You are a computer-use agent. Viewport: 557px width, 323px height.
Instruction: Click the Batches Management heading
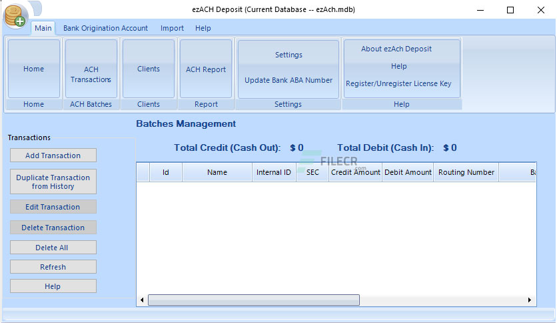click(x=186, y=123)
